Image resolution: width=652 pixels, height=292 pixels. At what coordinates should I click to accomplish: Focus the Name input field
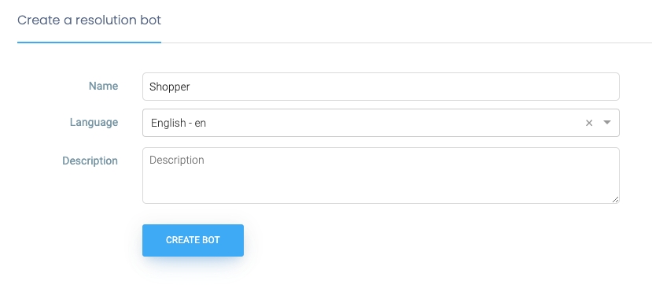click(381, 87)
